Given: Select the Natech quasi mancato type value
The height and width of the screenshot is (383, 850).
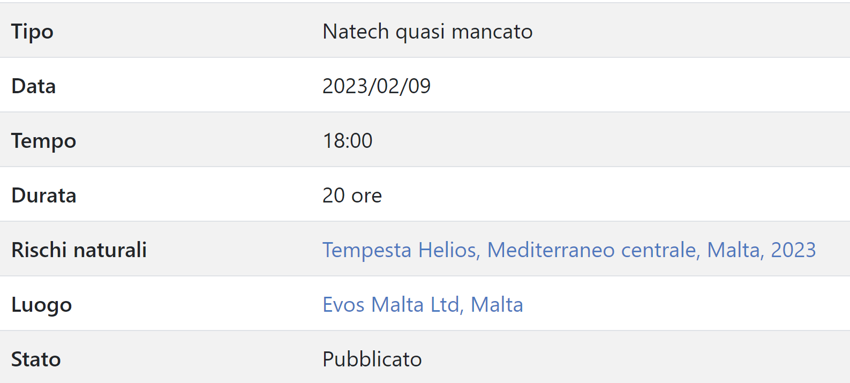Looking at the screenshot, I should pyautogui.click(x=427, y=32).
